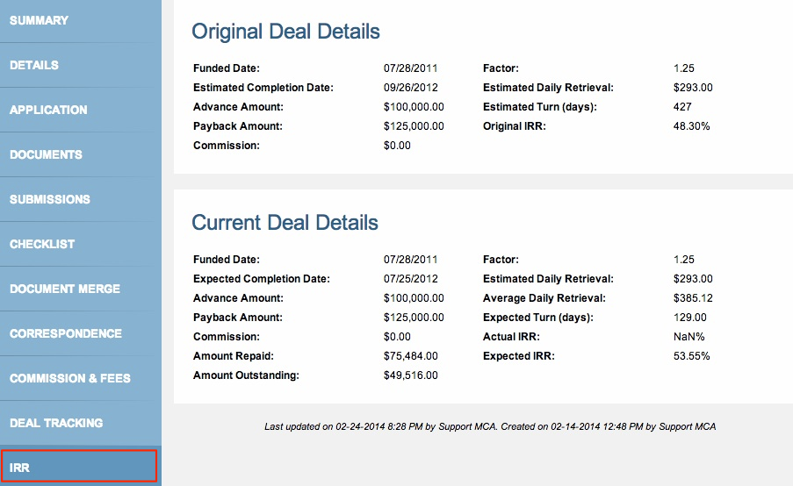Go to Details in the sidebar
The image size is (793, 486).
click(81, 65)
